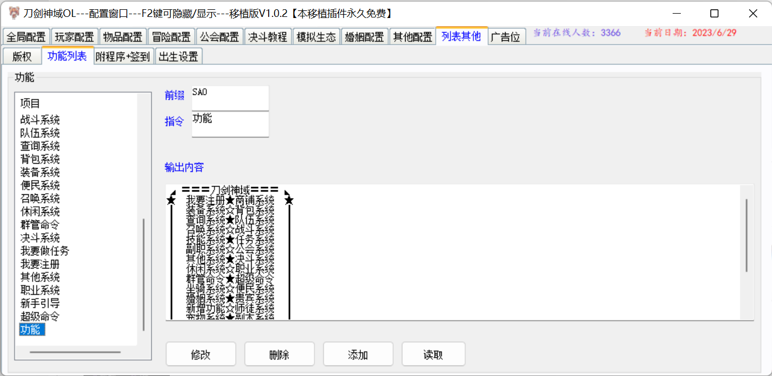Select the 决斗教程 tab

pyautogui.click(x=268, y=37)
